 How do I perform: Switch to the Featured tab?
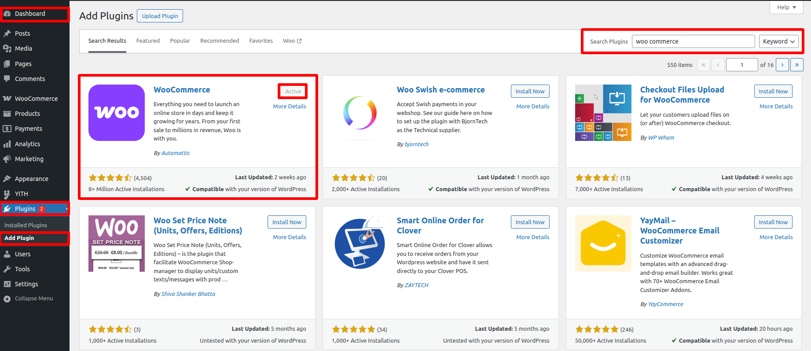[148, 41]
